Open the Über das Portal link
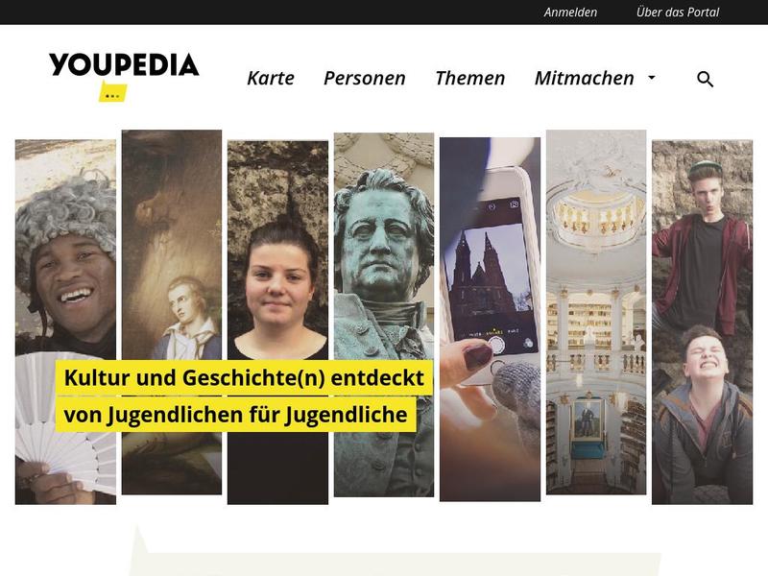The height and width of the screenshot is (576, 768). point(678,12)
